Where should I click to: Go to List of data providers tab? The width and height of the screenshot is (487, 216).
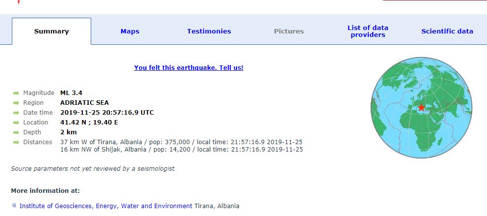[x=368, y=31]
